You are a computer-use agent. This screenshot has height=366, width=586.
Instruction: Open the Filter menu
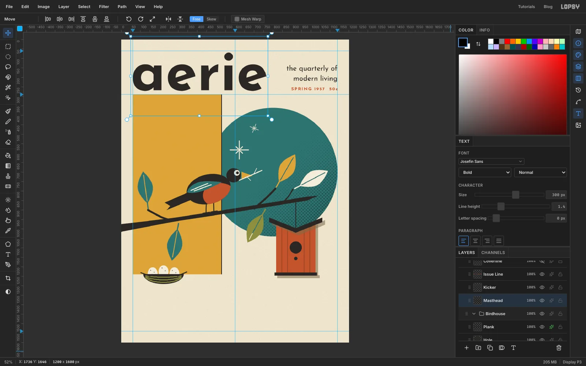pos(104,7)
